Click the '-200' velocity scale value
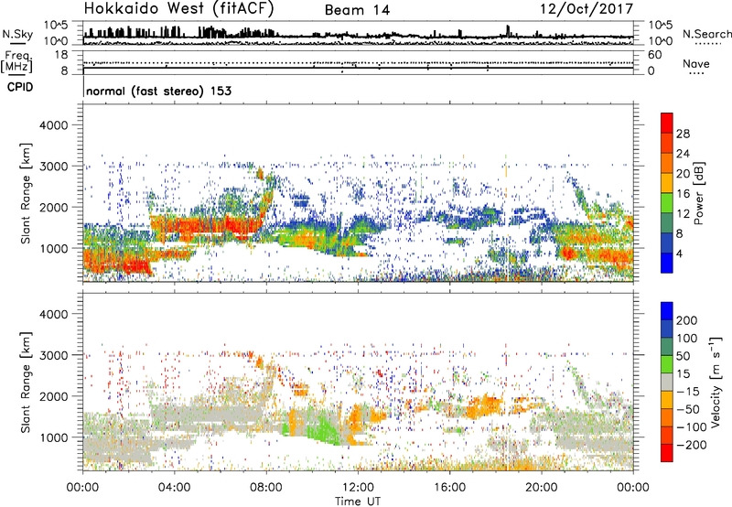The height and width of the screenshot is (507, 732). tap(692, 446)
